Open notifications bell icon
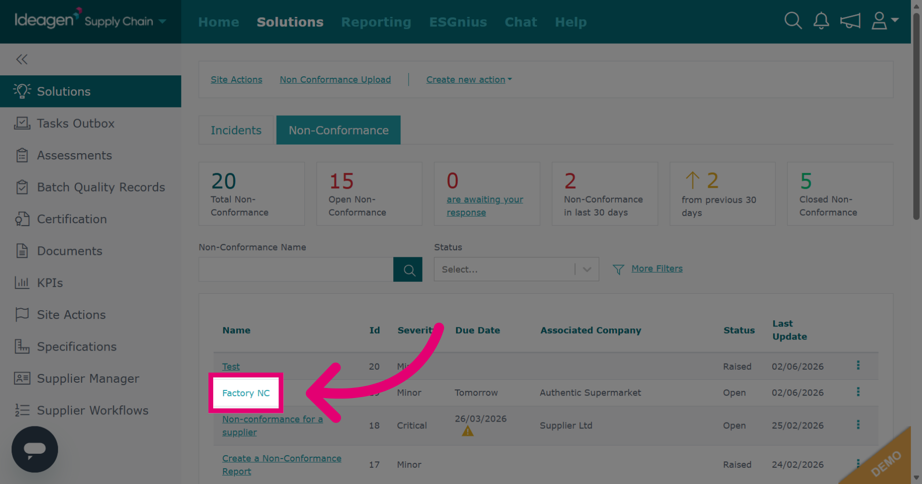 [x=821, y=21]
